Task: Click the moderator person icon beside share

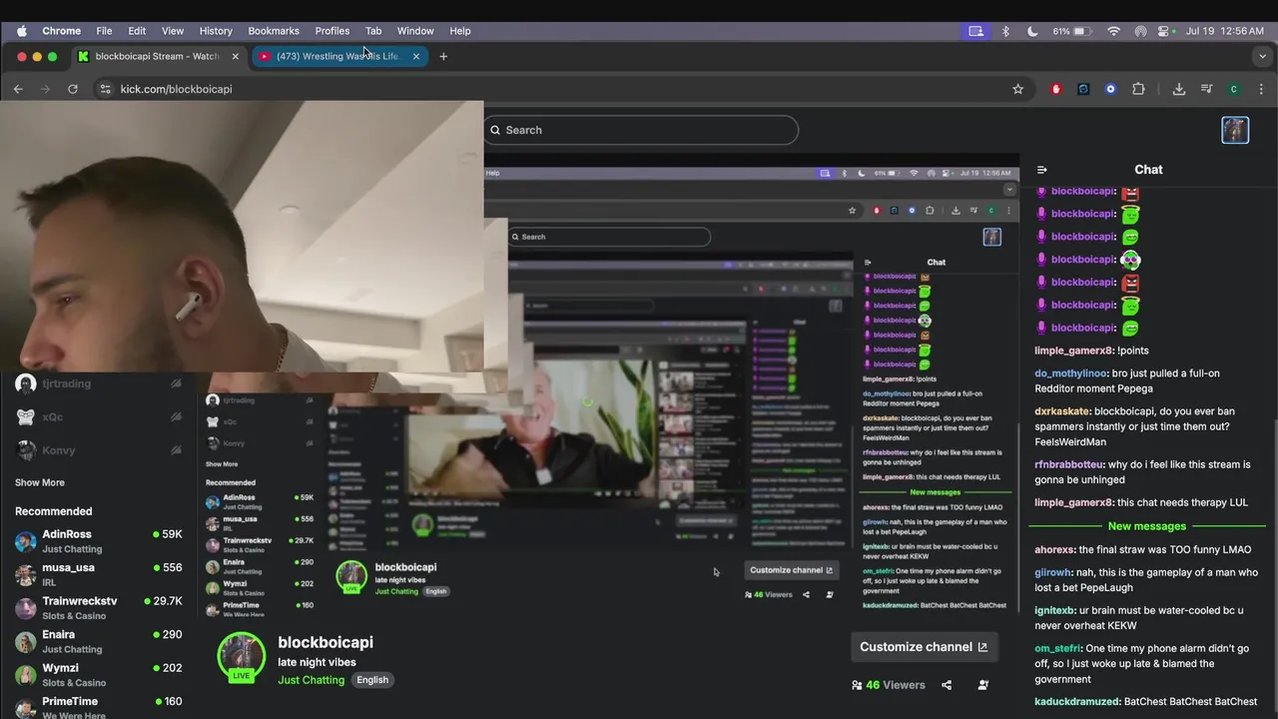Action: pos(983,685)
